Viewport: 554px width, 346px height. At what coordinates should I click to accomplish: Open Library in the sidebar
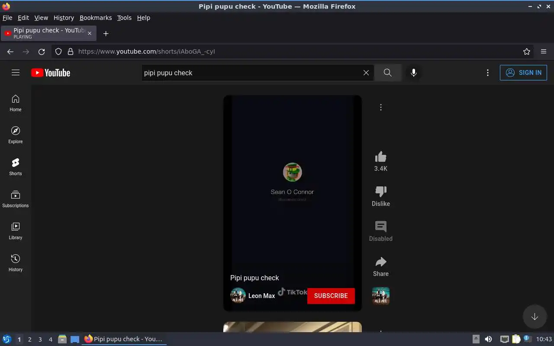point(16,231)
